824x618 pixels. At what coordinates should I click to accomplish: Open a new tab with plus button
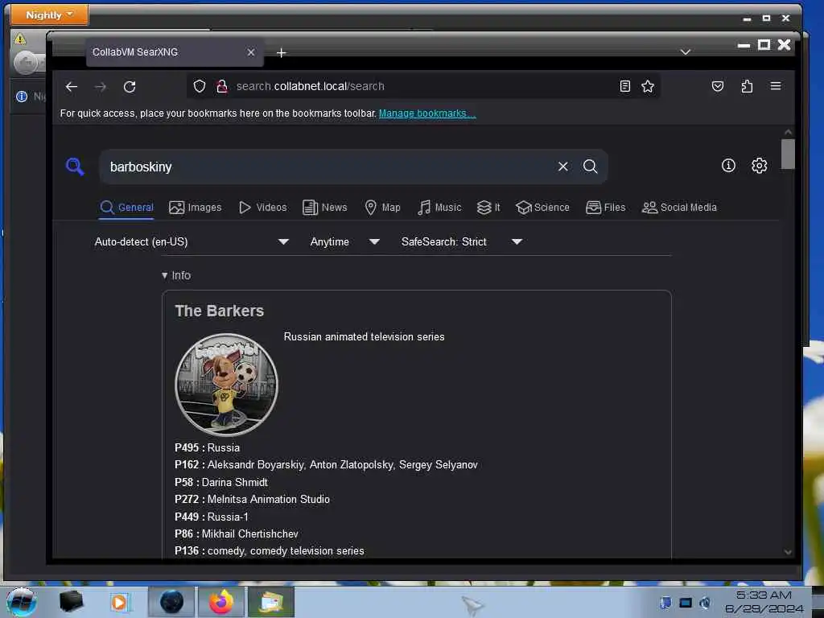click(x=281, y=52)
